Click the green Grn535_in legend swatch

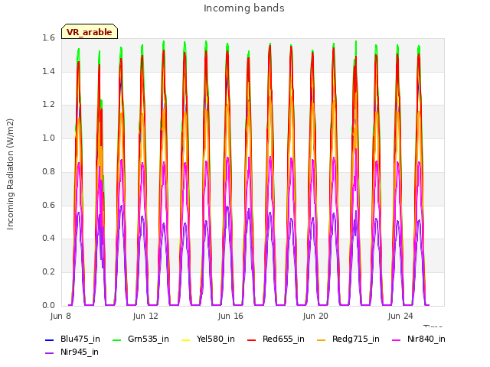(116, 339)
